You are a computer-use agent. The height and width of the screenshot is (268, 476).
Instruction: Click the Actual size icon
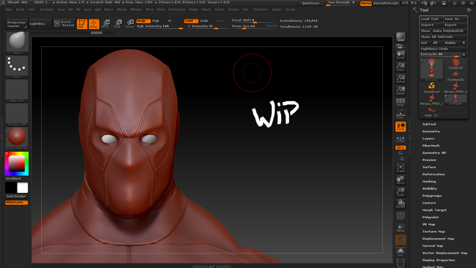400,78
